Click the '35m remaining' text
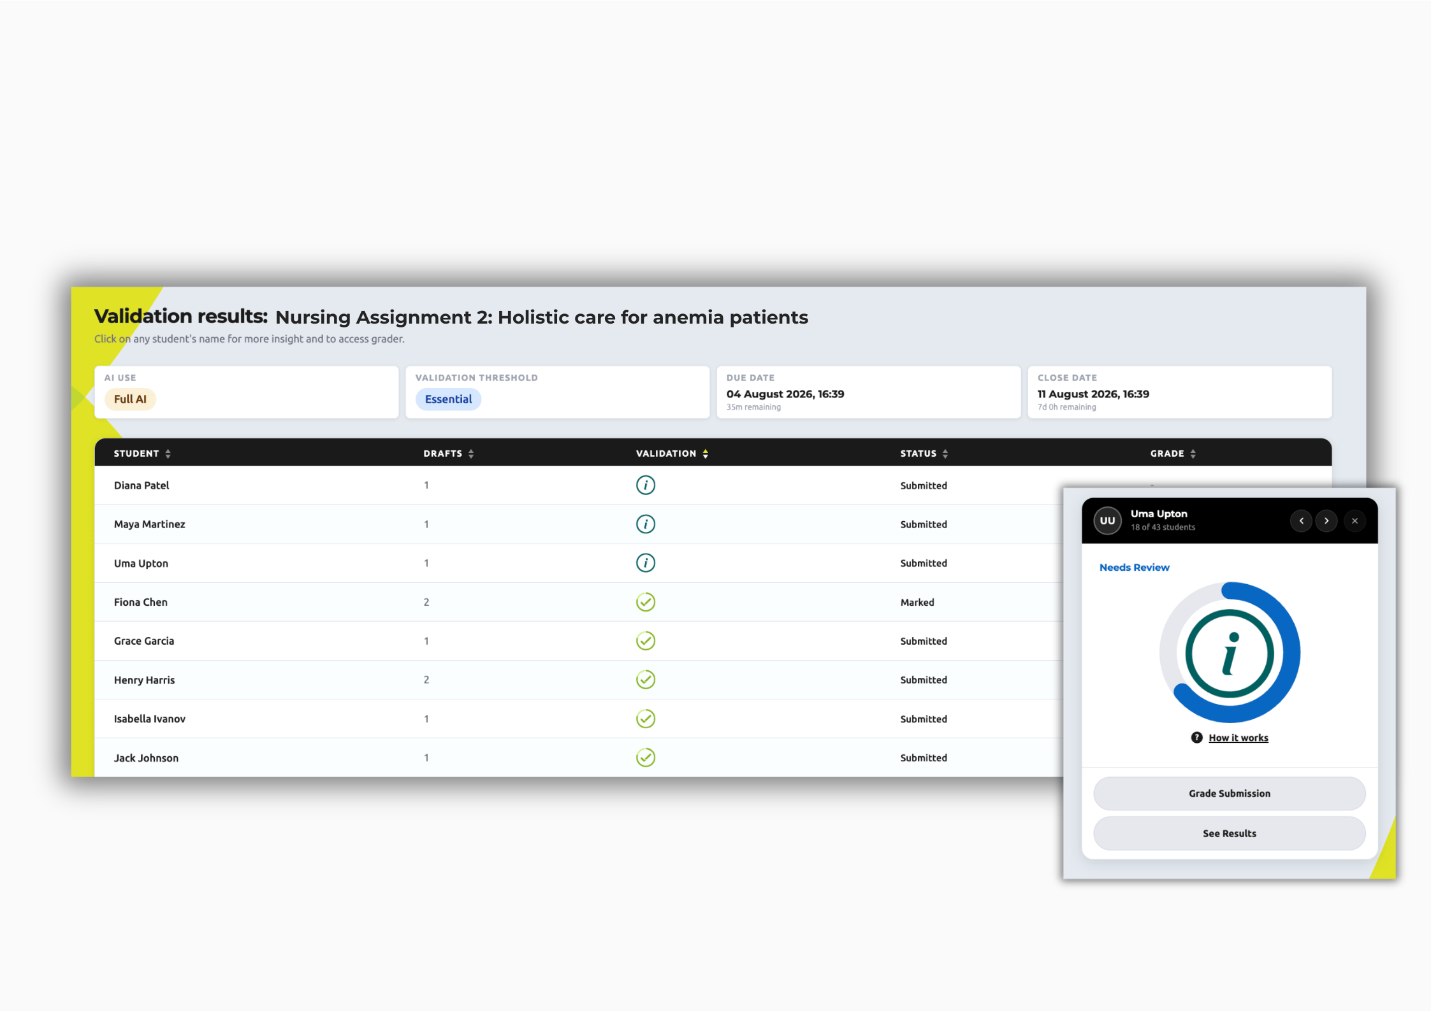Image resolution: width=1431 pixels, height=1011 pixels. 753,407
